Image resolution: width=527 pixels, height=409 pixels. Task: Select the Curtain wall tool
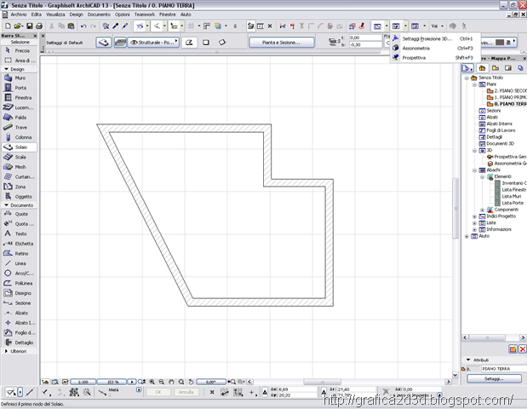pos(20,176)
